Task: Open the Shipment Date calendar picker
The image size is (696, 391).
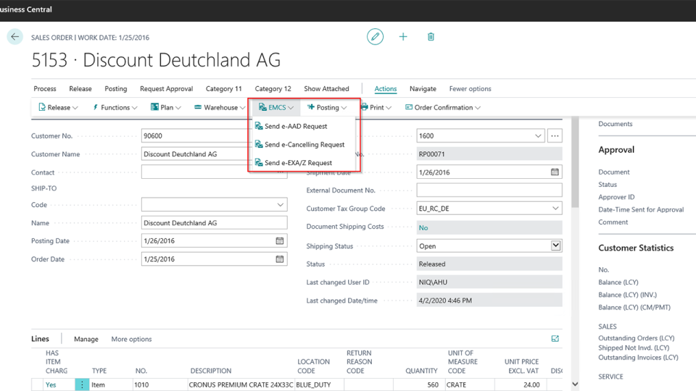Action: 555,172
